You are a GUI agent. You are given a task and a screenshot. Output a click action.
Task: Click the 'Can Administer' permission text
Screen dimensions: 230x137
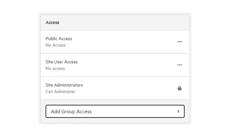(60, 92)
